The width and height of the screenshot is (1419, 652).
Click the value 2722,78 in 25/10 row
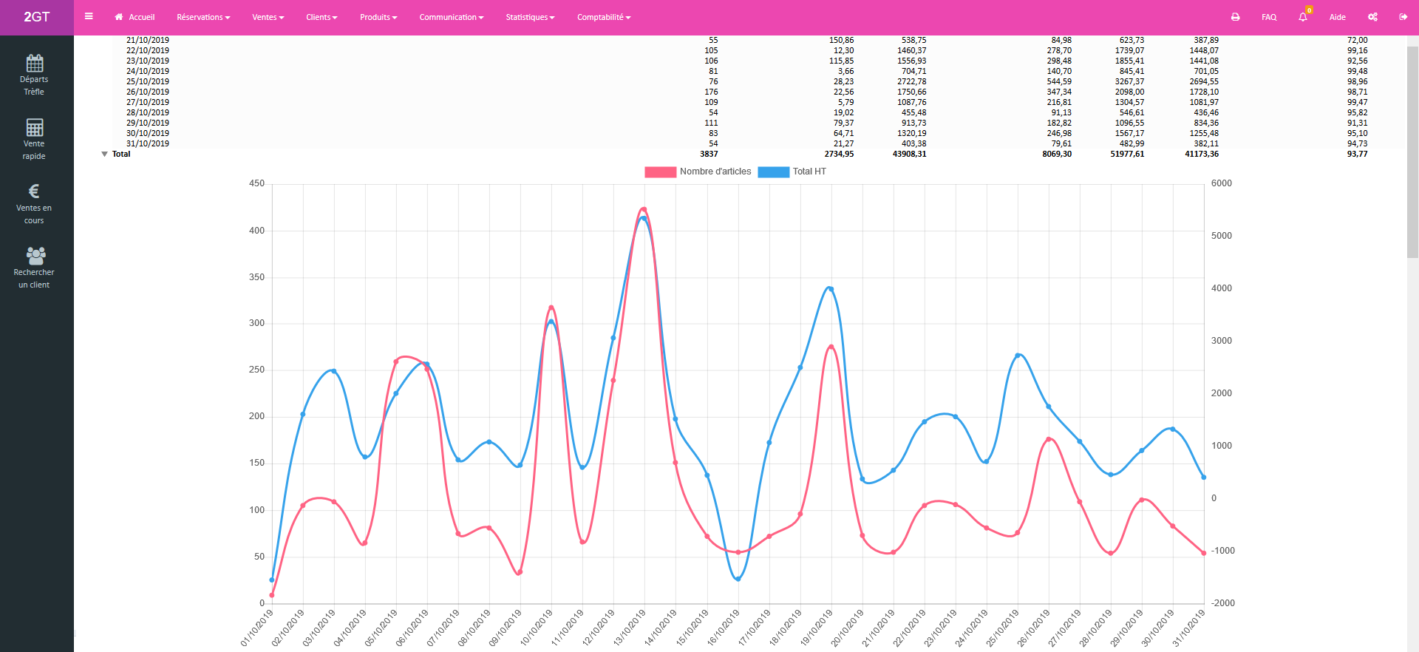click(912, 81)
